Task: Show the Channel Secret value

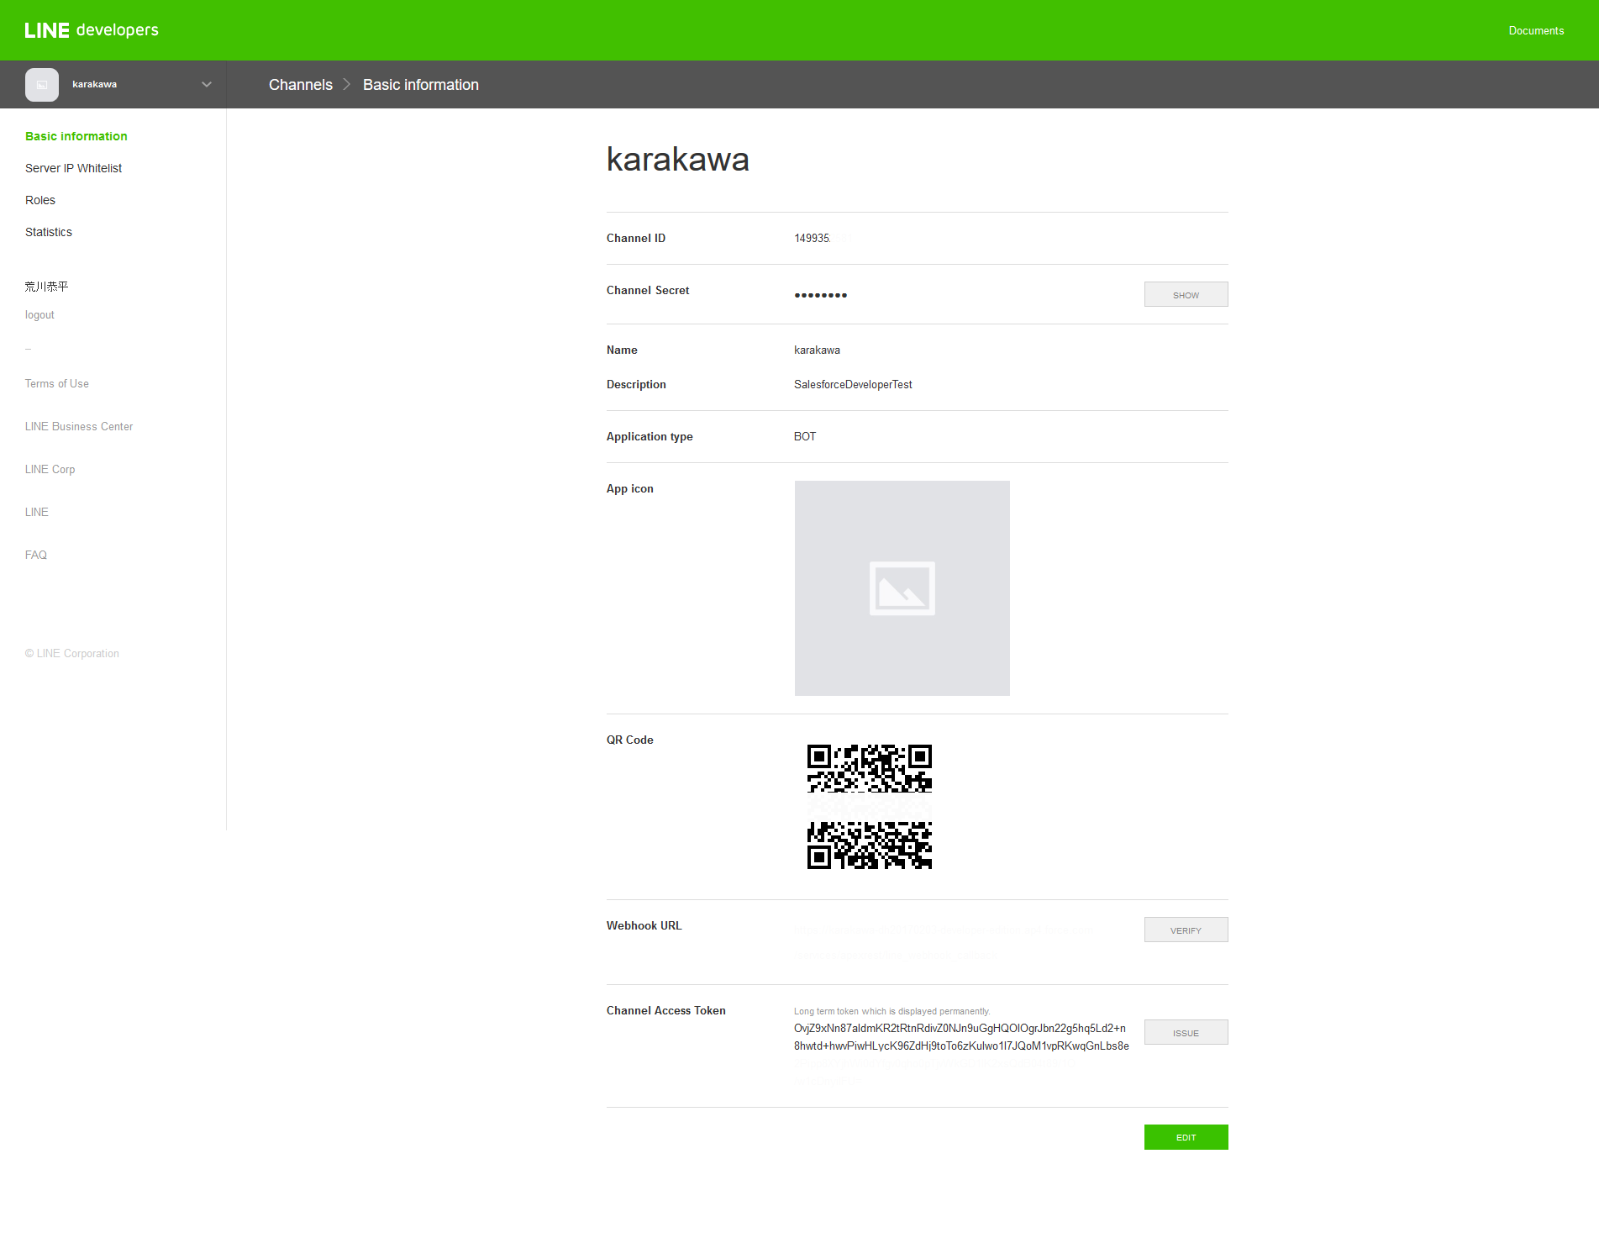Action: click(x=1186, y=294)
